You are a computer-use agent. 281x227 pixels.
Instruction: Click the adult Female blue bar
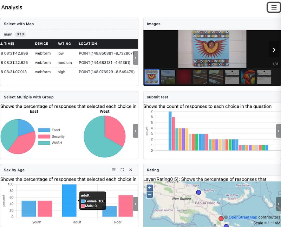click(x=69, y=201)
